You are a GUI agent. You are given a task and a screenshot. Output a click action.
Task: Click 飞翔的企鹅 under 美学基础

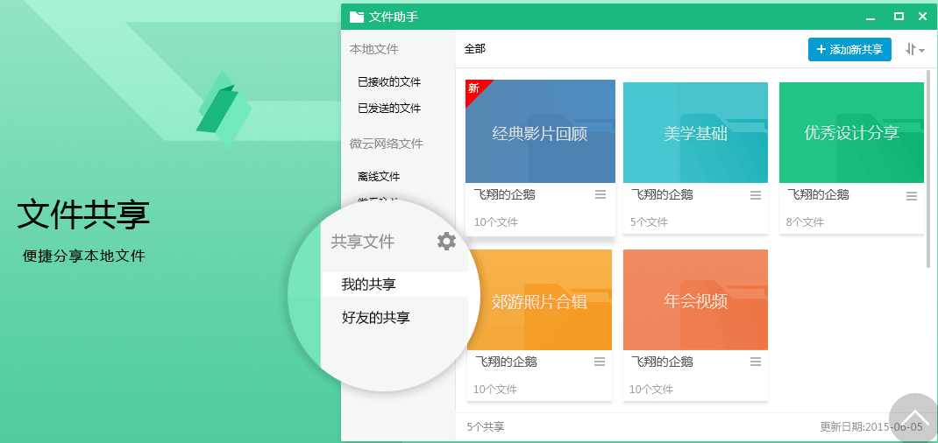[662, 194]
